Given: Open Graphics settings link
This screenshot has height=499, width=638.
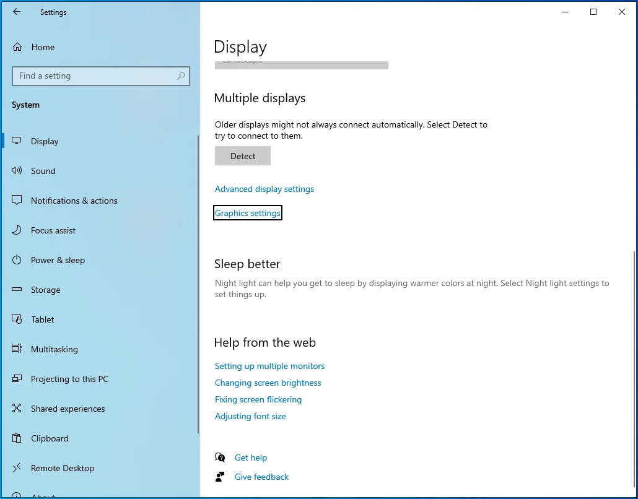Looking at the screenshot, I should pos(247,213).
